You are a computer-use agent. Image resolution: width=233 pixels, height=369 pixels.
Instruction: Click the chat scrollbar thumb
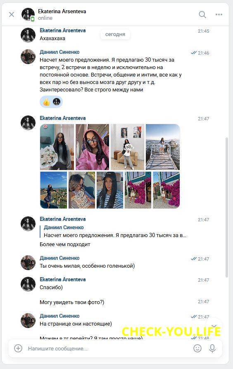click(227, 207)
